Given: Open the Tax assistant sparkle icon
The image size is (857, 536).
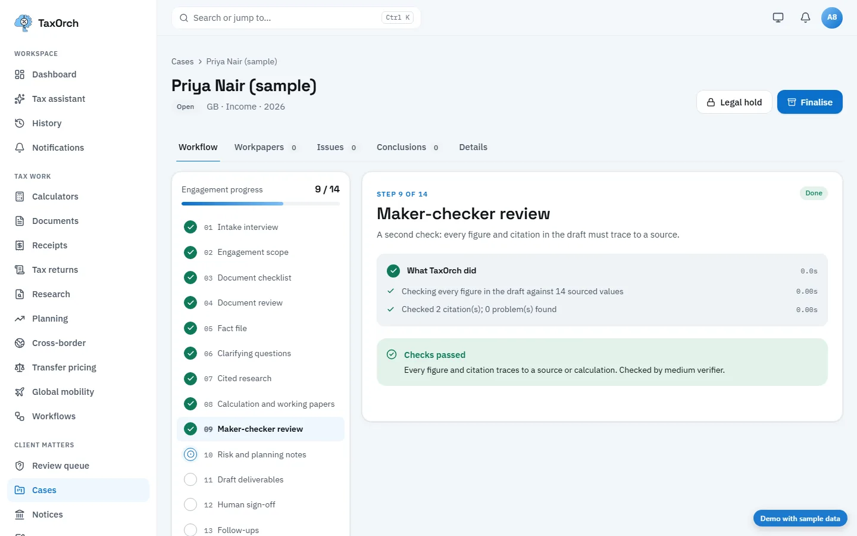Looking at the screenshot, I should point(20,99).
